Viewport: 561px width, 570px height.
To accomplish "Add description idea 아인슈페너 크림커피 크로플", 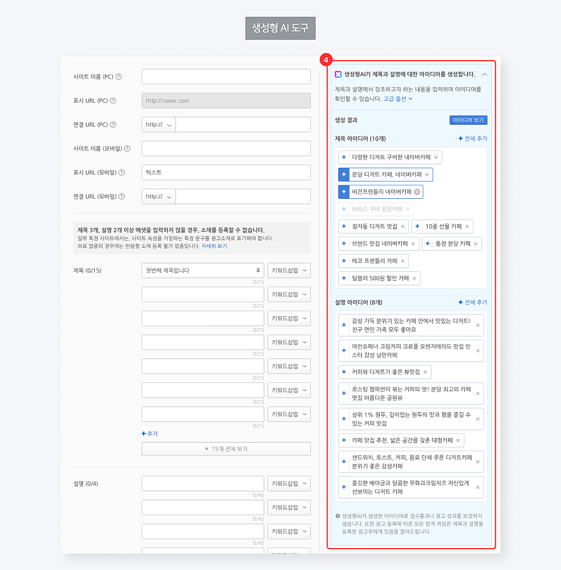I will pyautogui.click(x=344, y=350).
